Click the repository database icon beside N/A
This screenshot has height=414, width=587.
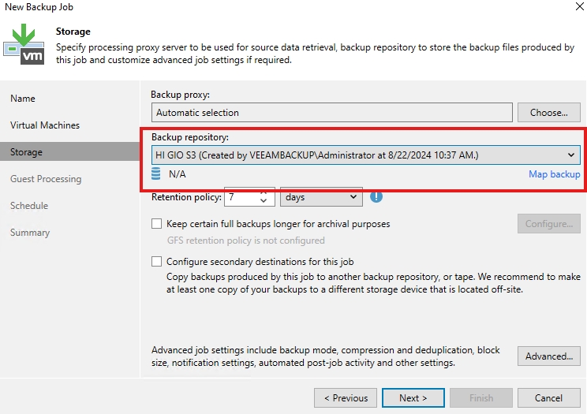(x=156, y=174)
